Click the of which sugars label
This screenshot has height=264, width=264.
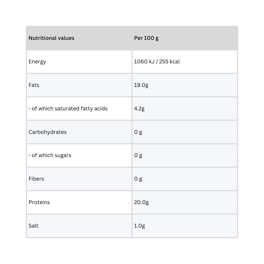tap(50, 155)
